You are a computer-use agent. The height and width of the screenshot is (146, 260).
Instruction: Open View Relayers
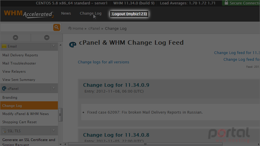[x=14, y=72]
